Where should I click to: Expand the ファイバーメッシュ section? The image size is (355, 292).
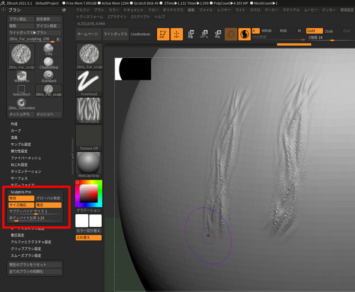26,158
